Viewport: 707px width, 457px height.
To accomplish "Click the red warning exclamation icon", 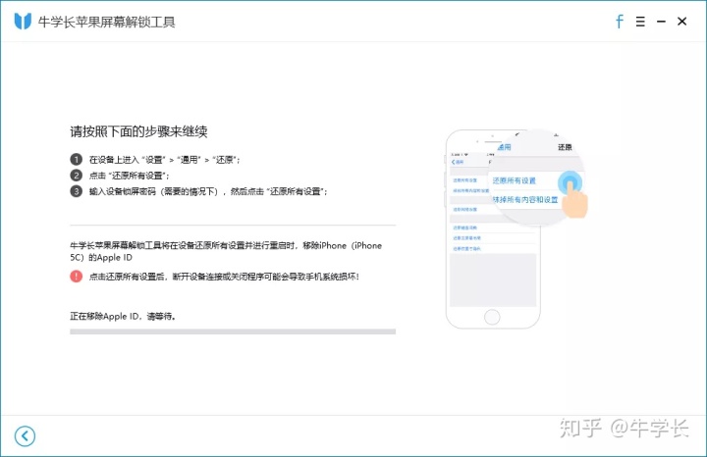I will point(77,276).
